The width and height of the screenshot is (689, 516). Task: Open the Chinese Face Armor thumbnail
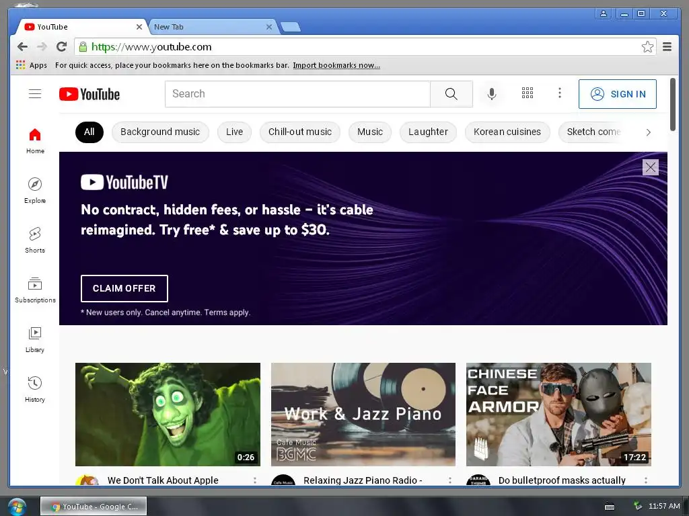click(x=558, y=414)
